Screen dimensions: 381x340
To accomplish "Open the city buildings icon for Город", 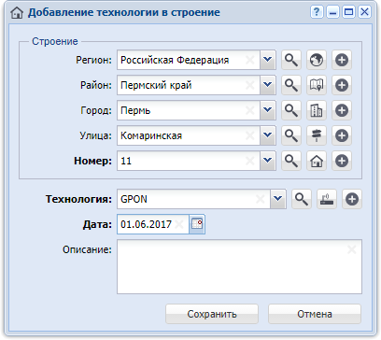I will [317, 110].
